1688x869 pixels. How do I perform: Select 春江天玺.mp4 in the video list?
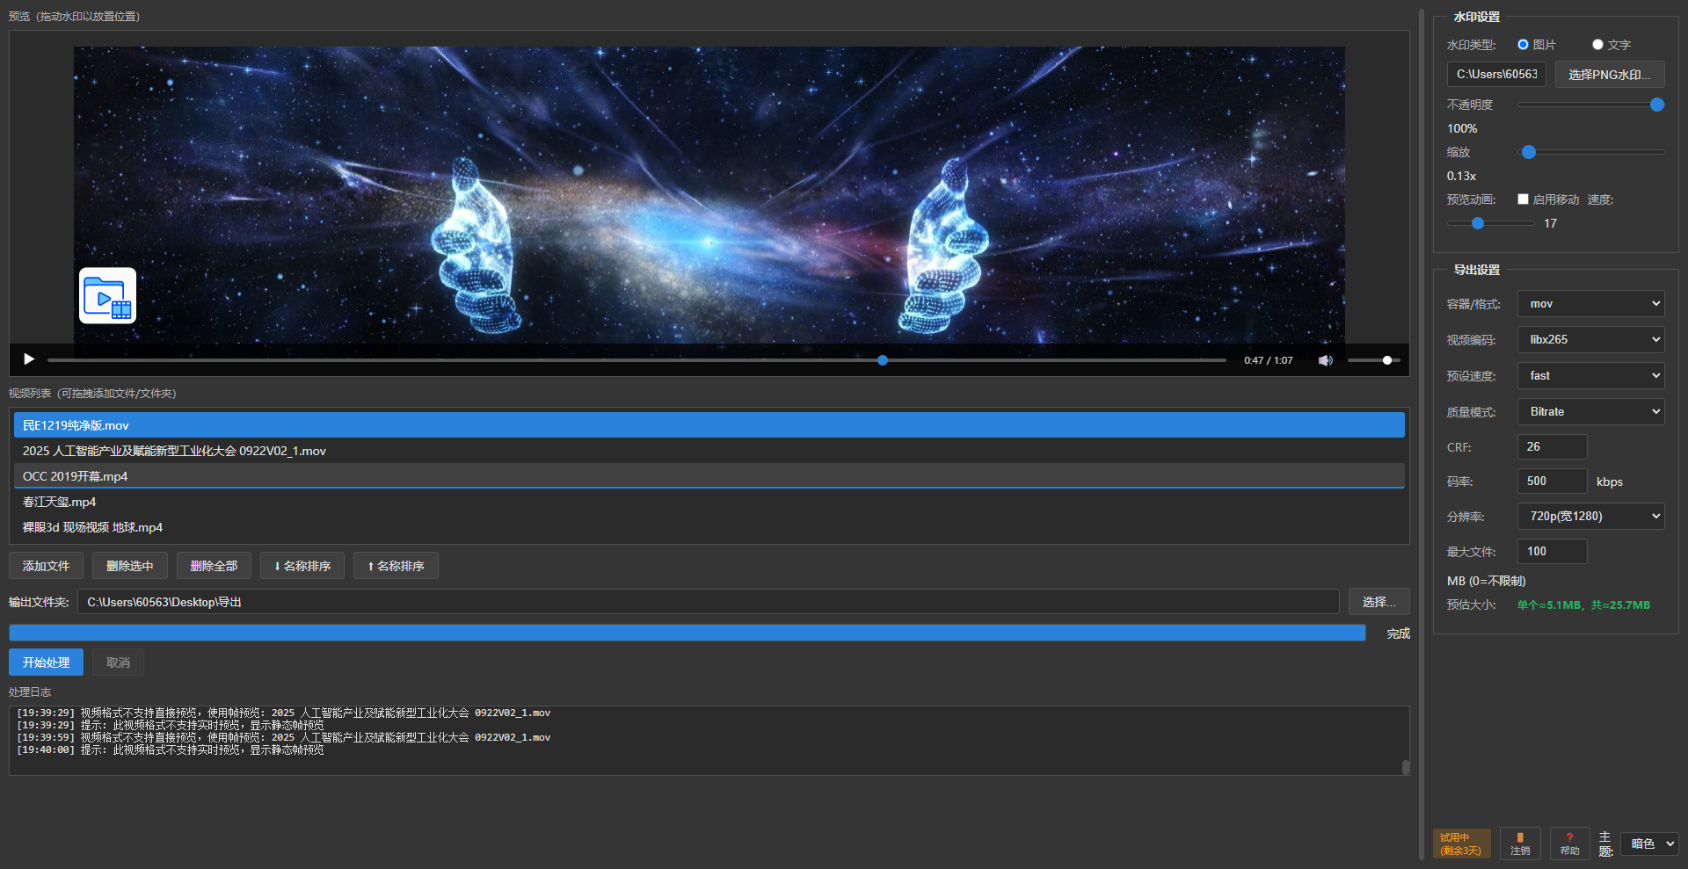click(x=59, y=502)
